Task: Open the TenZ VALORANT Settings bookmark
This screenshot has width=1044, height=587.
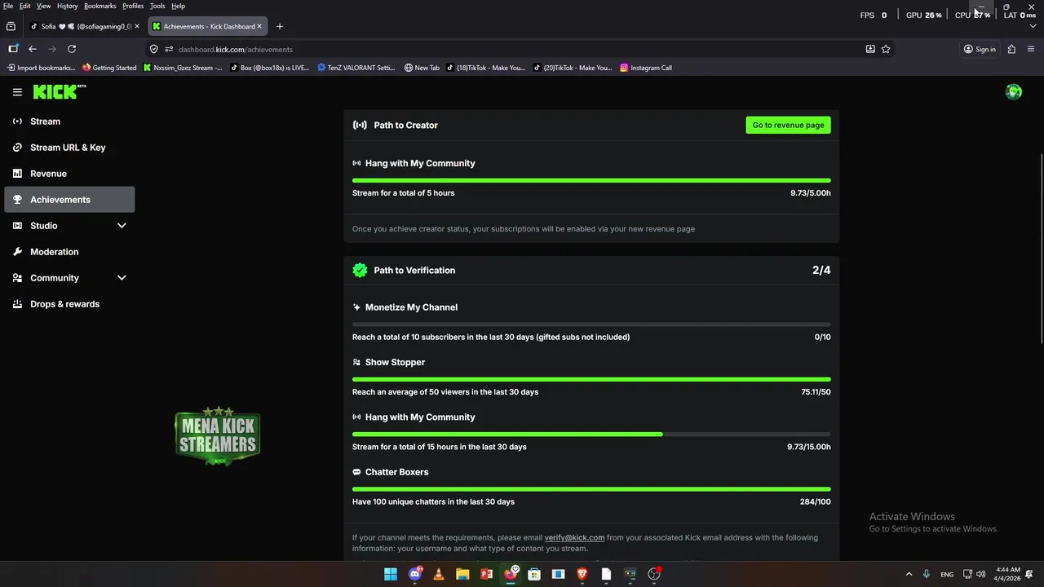Action: [356, 68]
